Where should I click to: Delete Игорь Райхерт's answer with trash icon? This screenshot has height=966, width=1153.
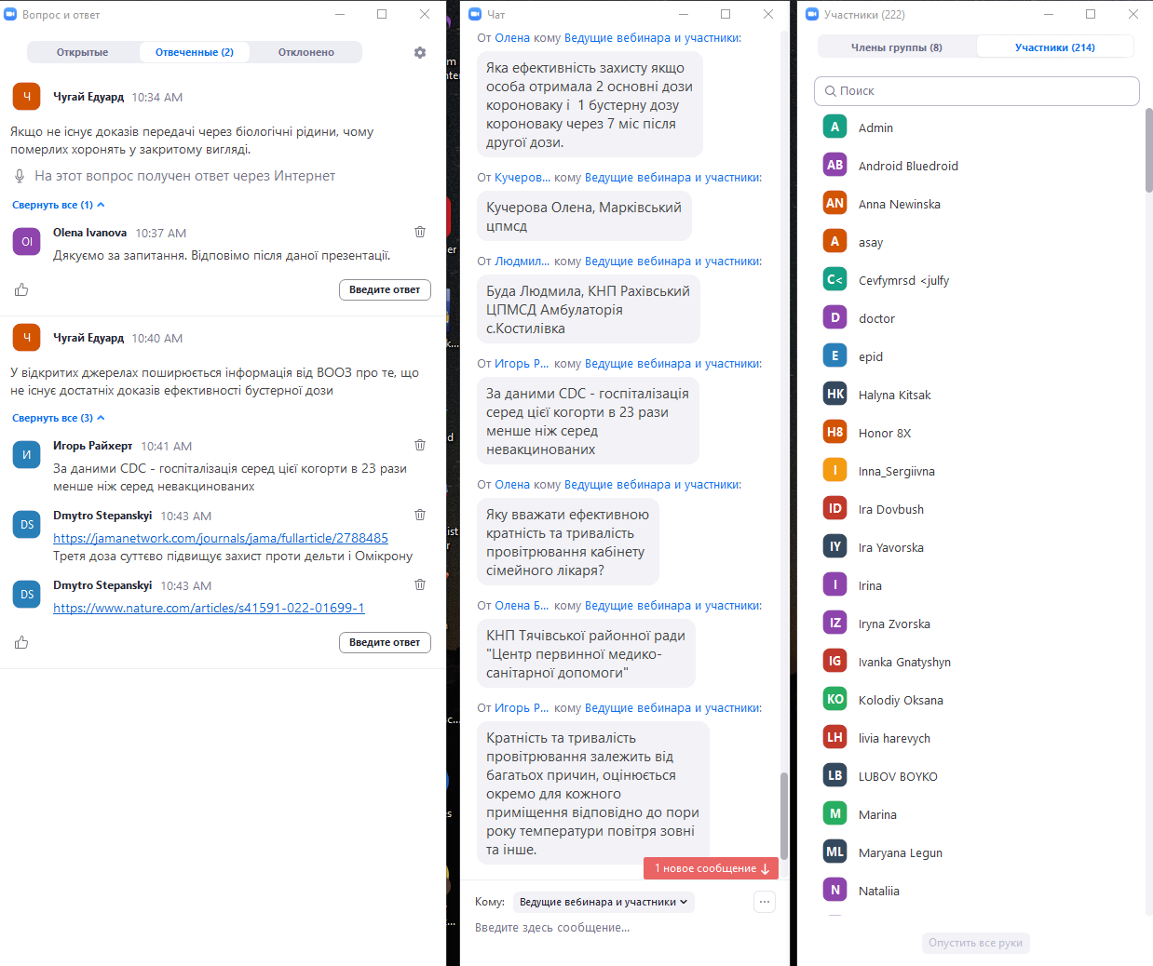click(420, 445)
